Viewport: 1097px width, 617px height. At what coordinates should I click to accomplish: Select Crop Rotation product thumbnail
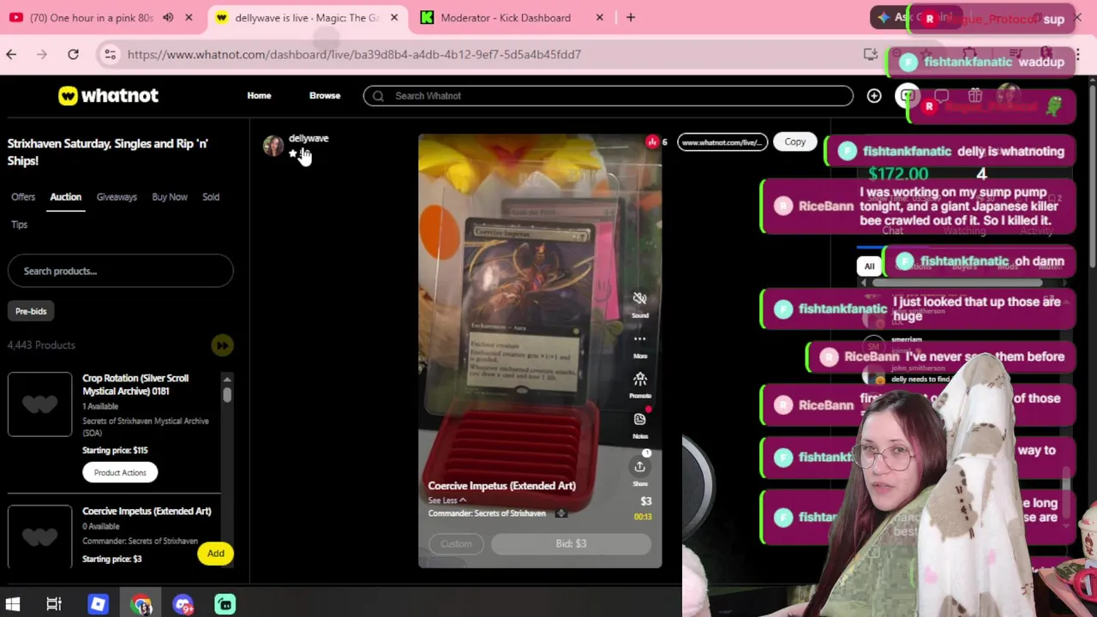pos(40,404)
